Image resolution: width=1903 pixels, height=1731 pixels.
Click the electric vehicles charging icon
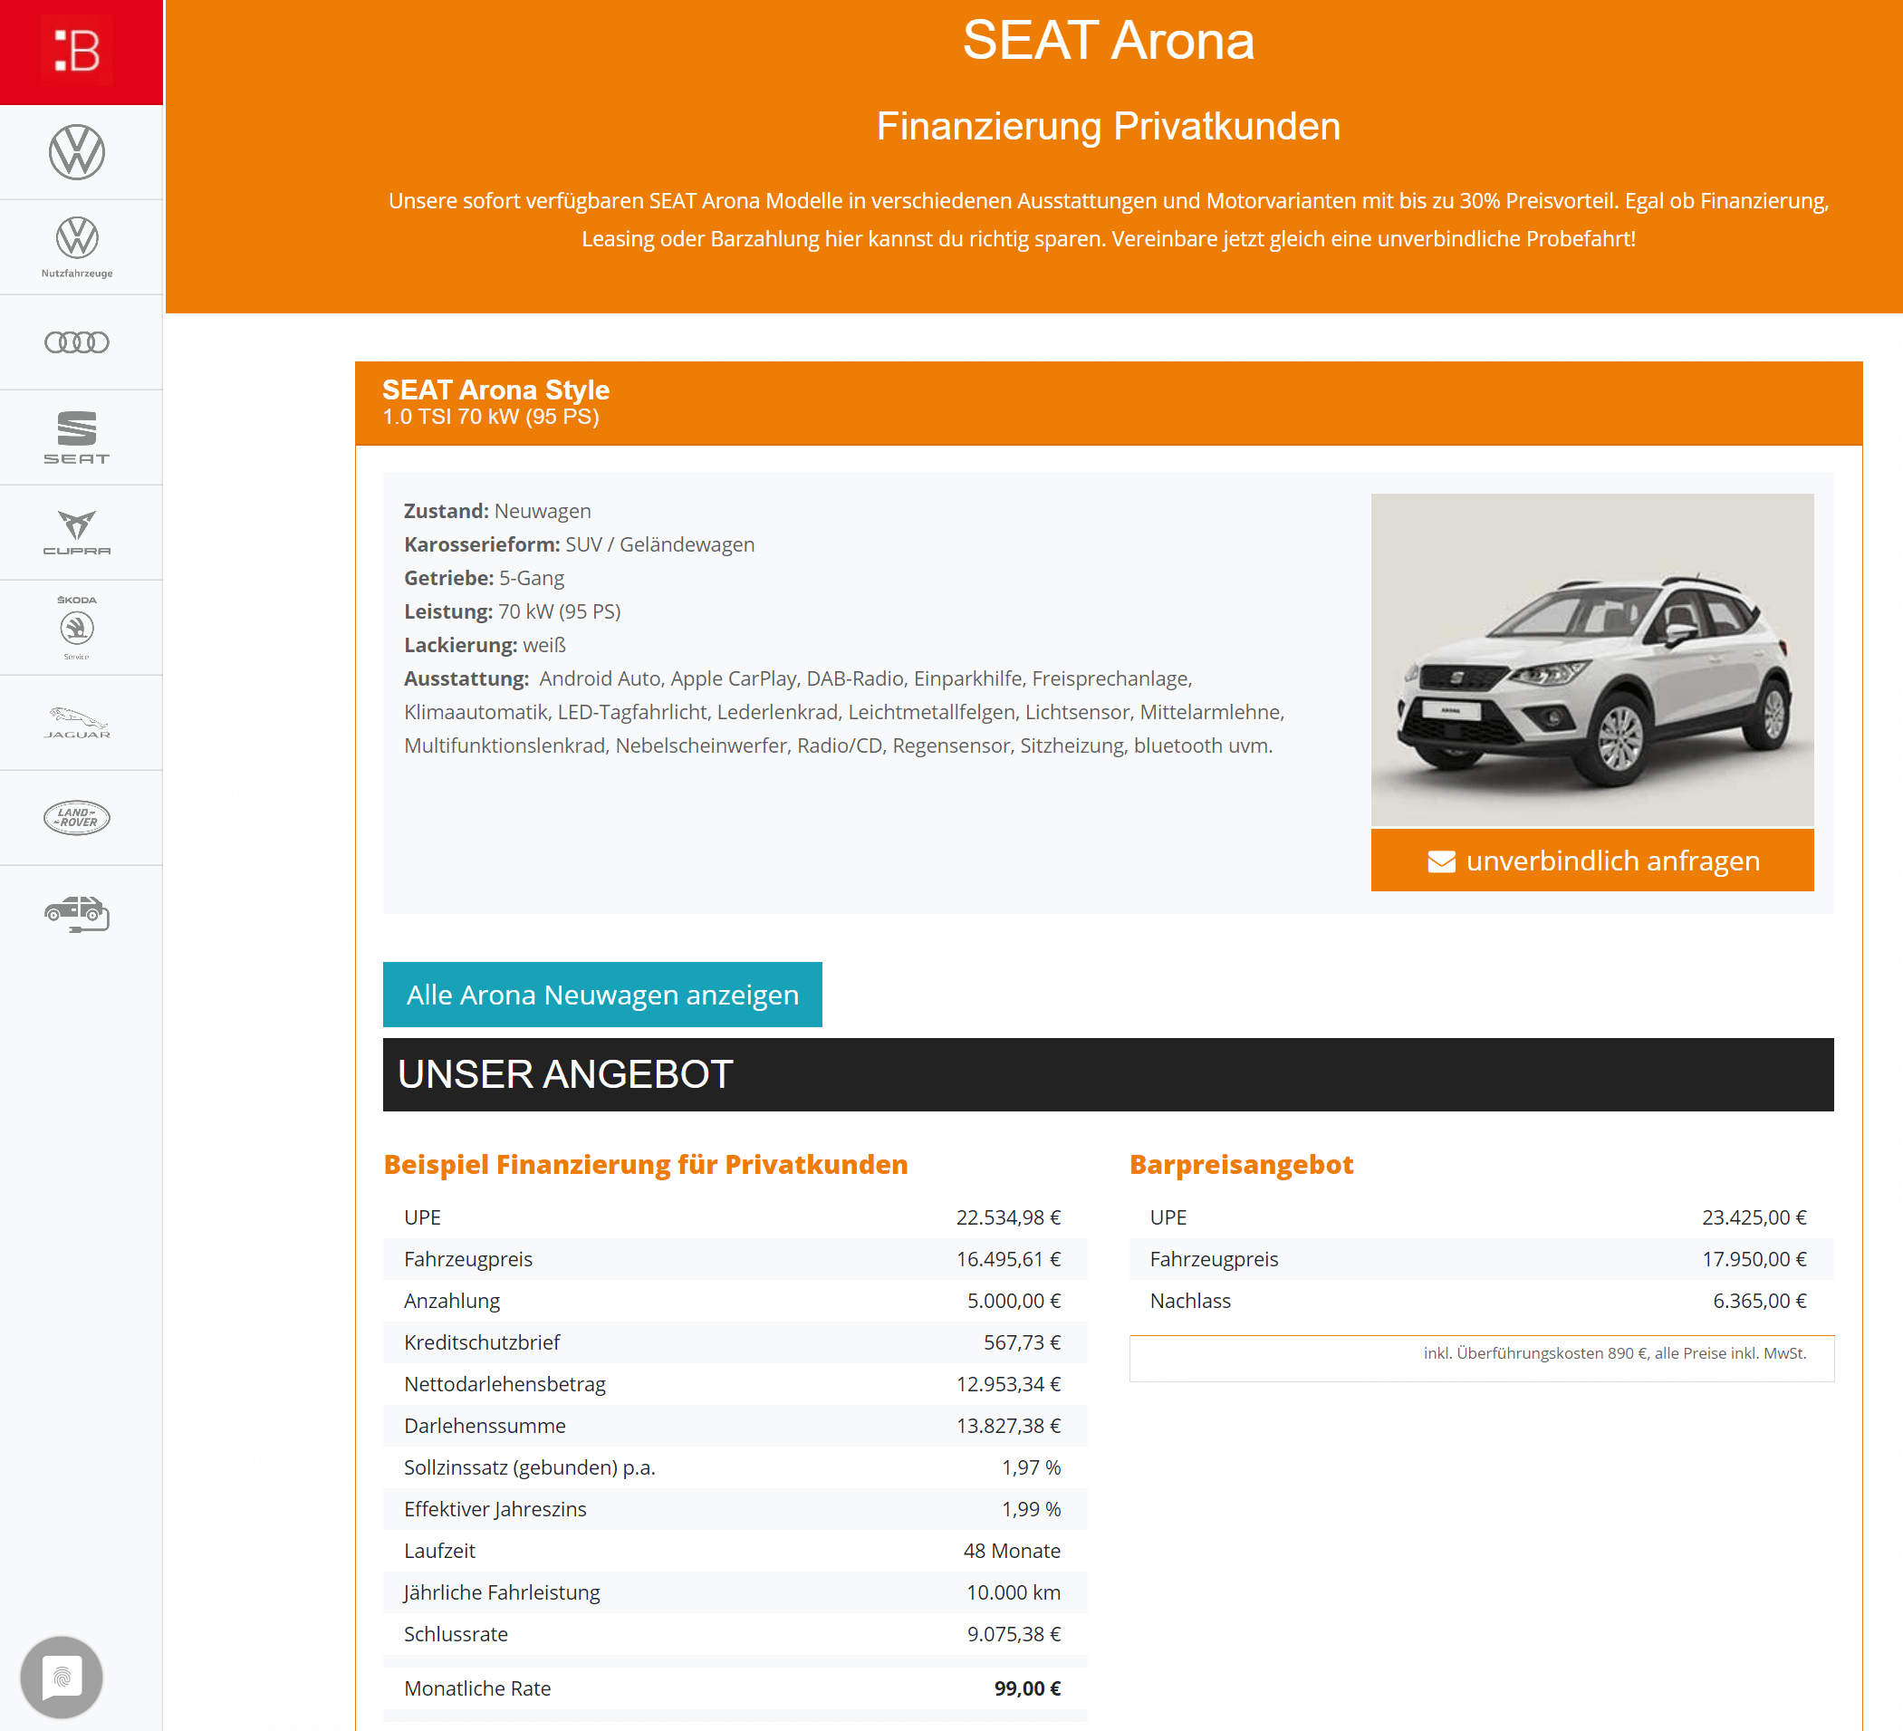76,914
